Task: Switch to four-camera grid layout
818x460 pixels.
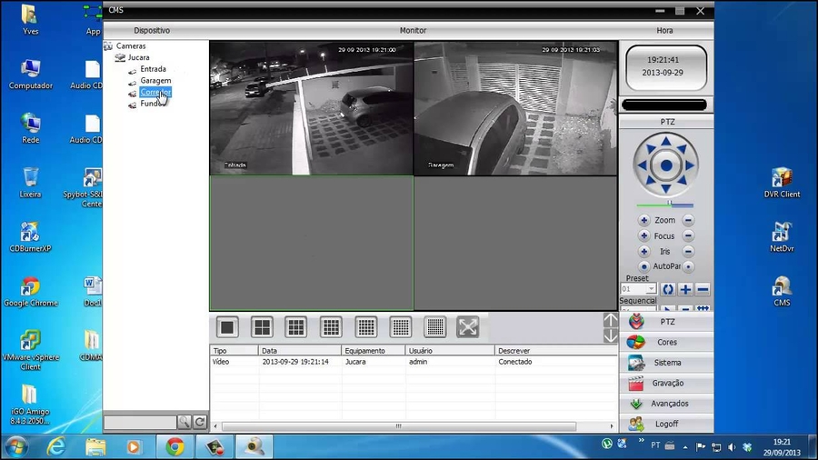Action: pos(262,327)
